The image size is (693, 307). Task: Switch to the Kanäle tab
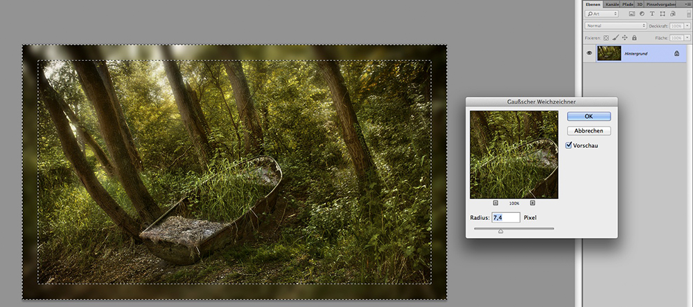tap(612, 4)
